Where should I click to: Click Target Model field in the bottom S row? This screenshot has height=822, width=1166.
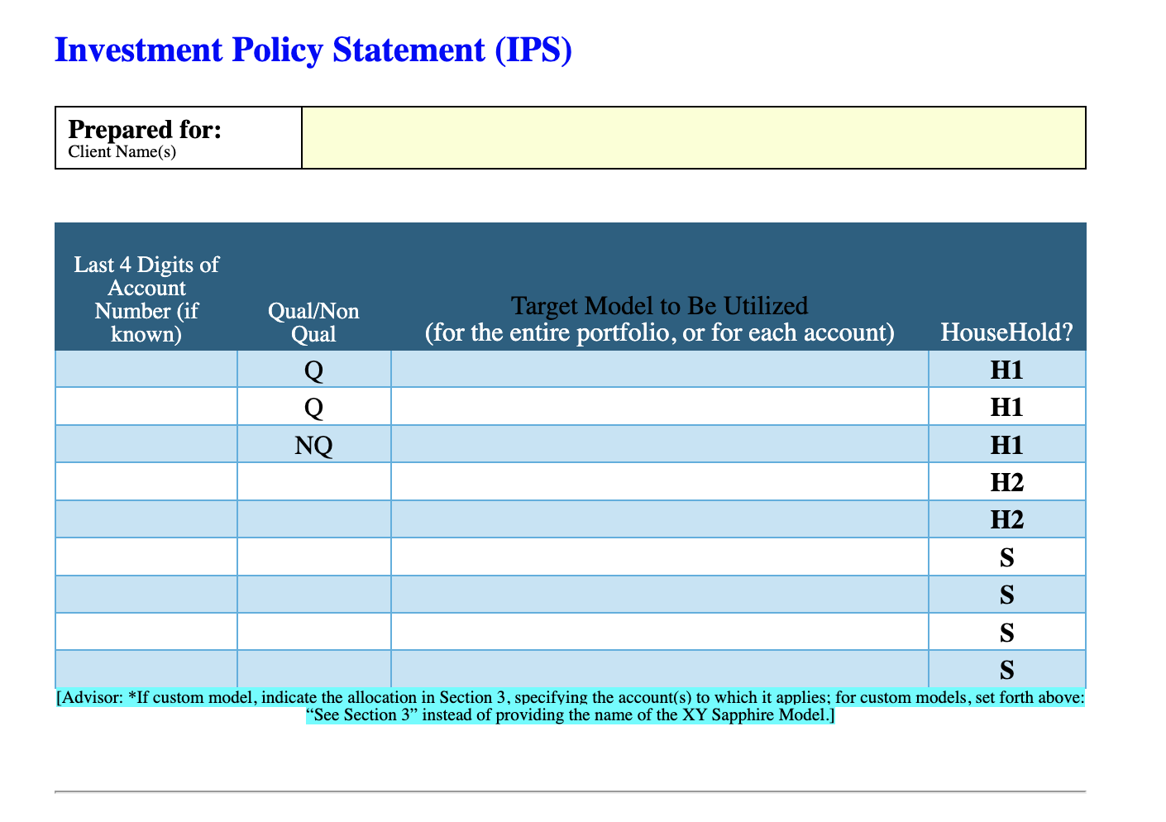tap(660, 670)
